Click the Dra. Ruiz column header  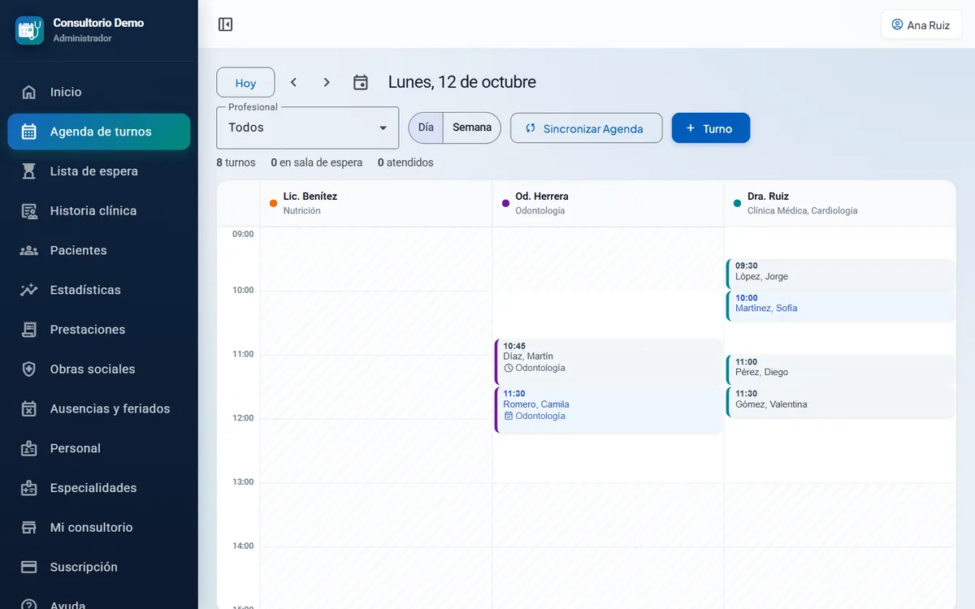pyautogui.click(x=840, y=203)
